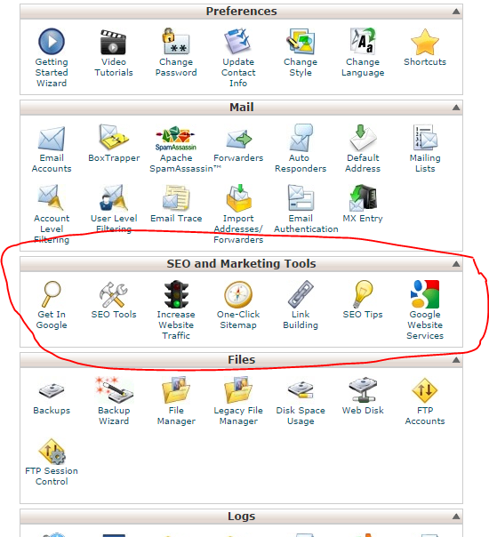Click the One-Click Sitemap compass icon
Image resolution: width=489 pixels, height=537 pixels.
pos(238,294)
